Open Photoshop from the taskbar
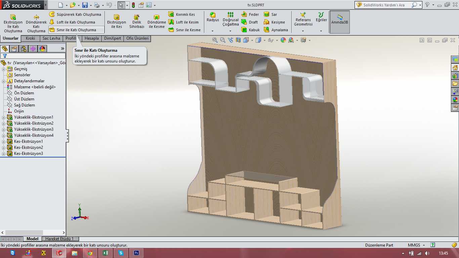The height and width of the screenshot is (258, 459). click(136, 253)
